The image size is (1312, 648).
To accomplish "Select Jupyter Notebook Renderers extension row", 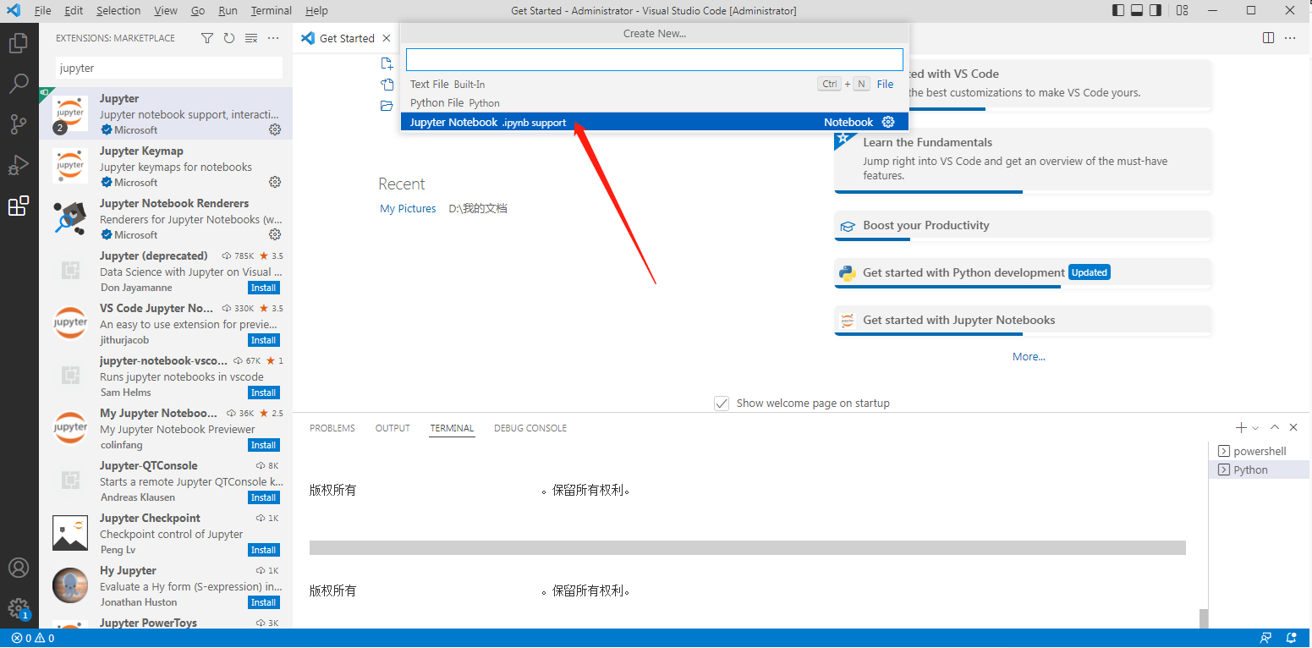I will [x=166, y=219].
